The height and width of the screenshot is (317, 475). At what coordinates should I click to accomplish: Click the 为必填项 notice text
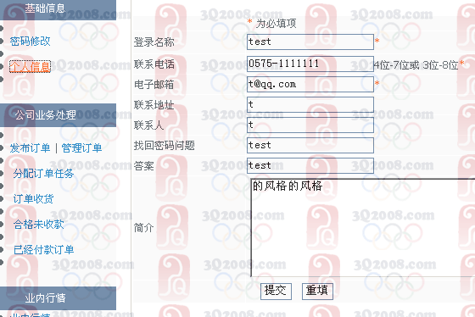point(276,24)
